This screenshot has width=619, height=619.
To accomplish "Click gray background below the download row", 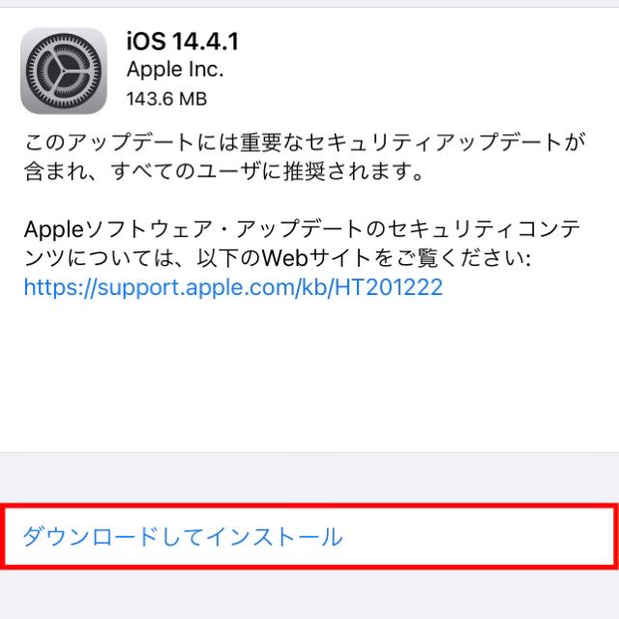I will pyautogui.click(x=309, y=594).
